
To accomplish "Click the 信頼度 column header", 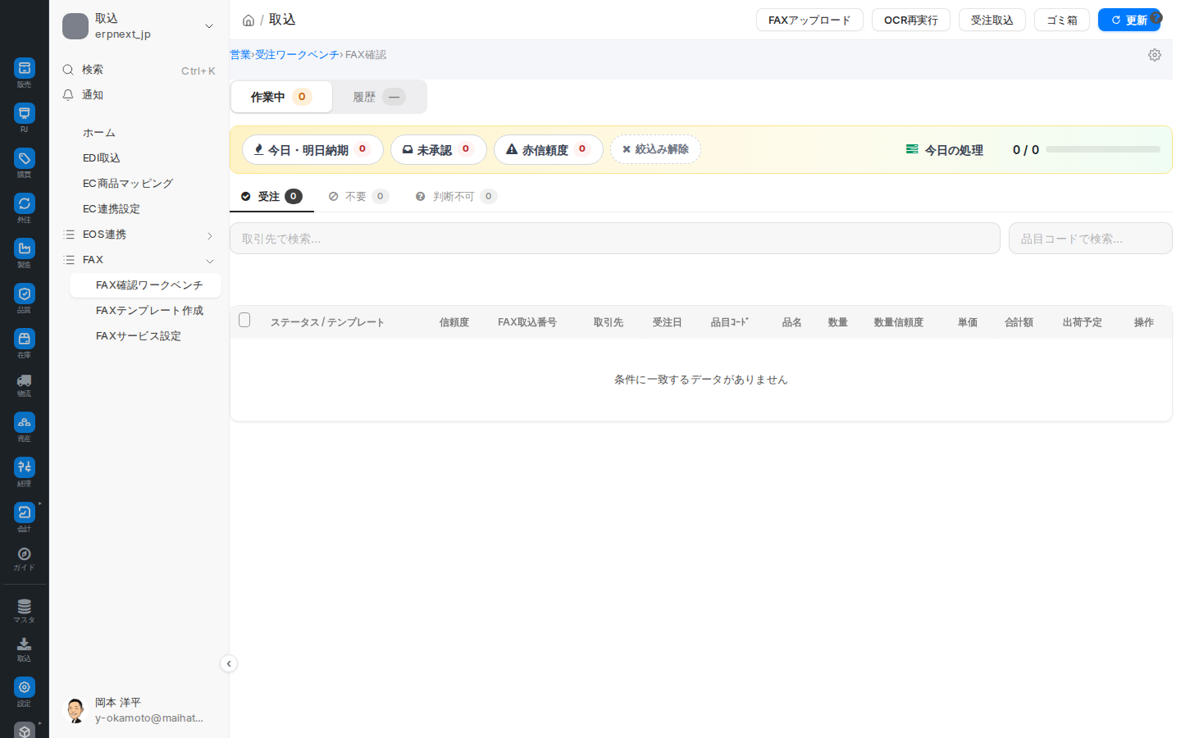I will pos(454,322).
